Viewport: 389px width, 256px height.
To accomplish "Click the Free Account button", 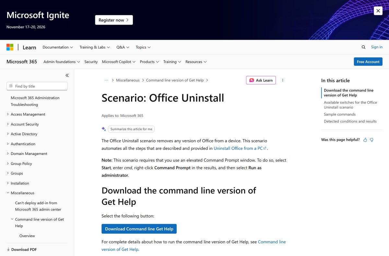I will point(368,62).
